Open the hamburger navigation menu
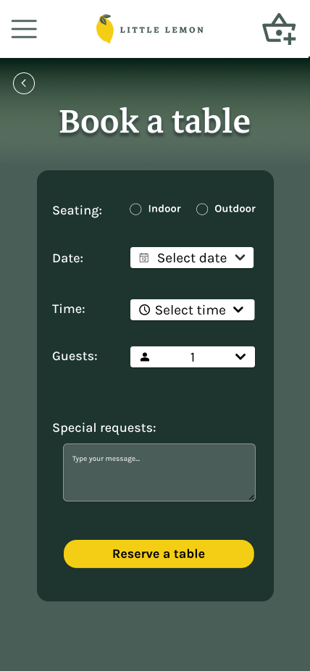310x671 pixels. coord(24,29)
